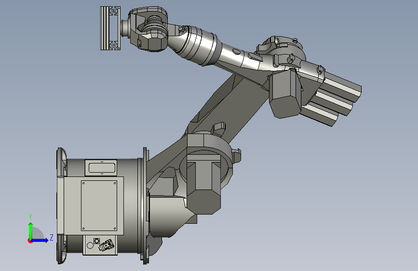418x271 pixels.
Task: Select the angled cable plug on the connector panel
Action: pos(107,245)
